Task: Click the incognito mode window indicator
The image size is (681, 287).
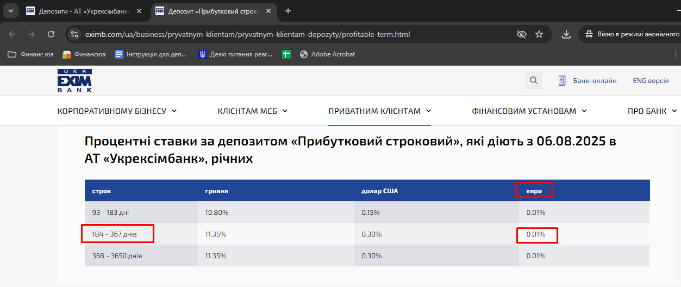Action: pos(632,34)
